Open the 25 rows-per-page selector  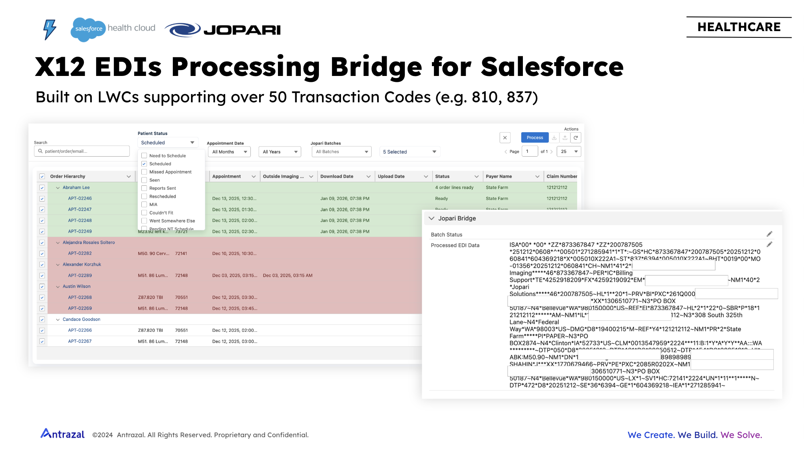pos(569,152)
